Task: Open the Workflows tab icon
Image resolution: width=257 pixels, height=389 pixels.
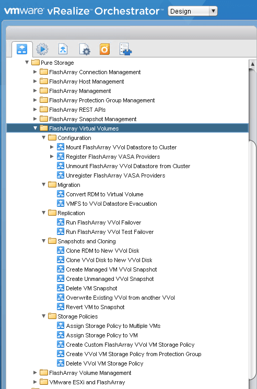Action: pyautogui.click(x=22, y=49)
